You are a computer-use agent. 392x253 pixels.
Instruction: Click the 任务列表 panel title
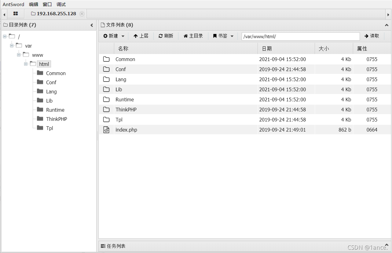116,246
